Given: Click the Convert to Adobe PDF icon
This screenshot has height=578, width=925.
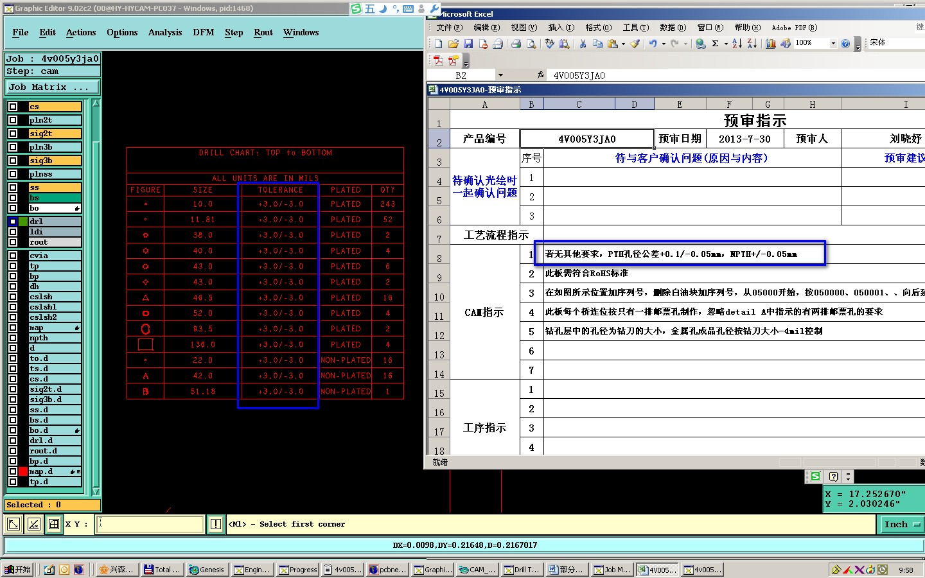Looking at the screenshot, I should tap(438, 60).
